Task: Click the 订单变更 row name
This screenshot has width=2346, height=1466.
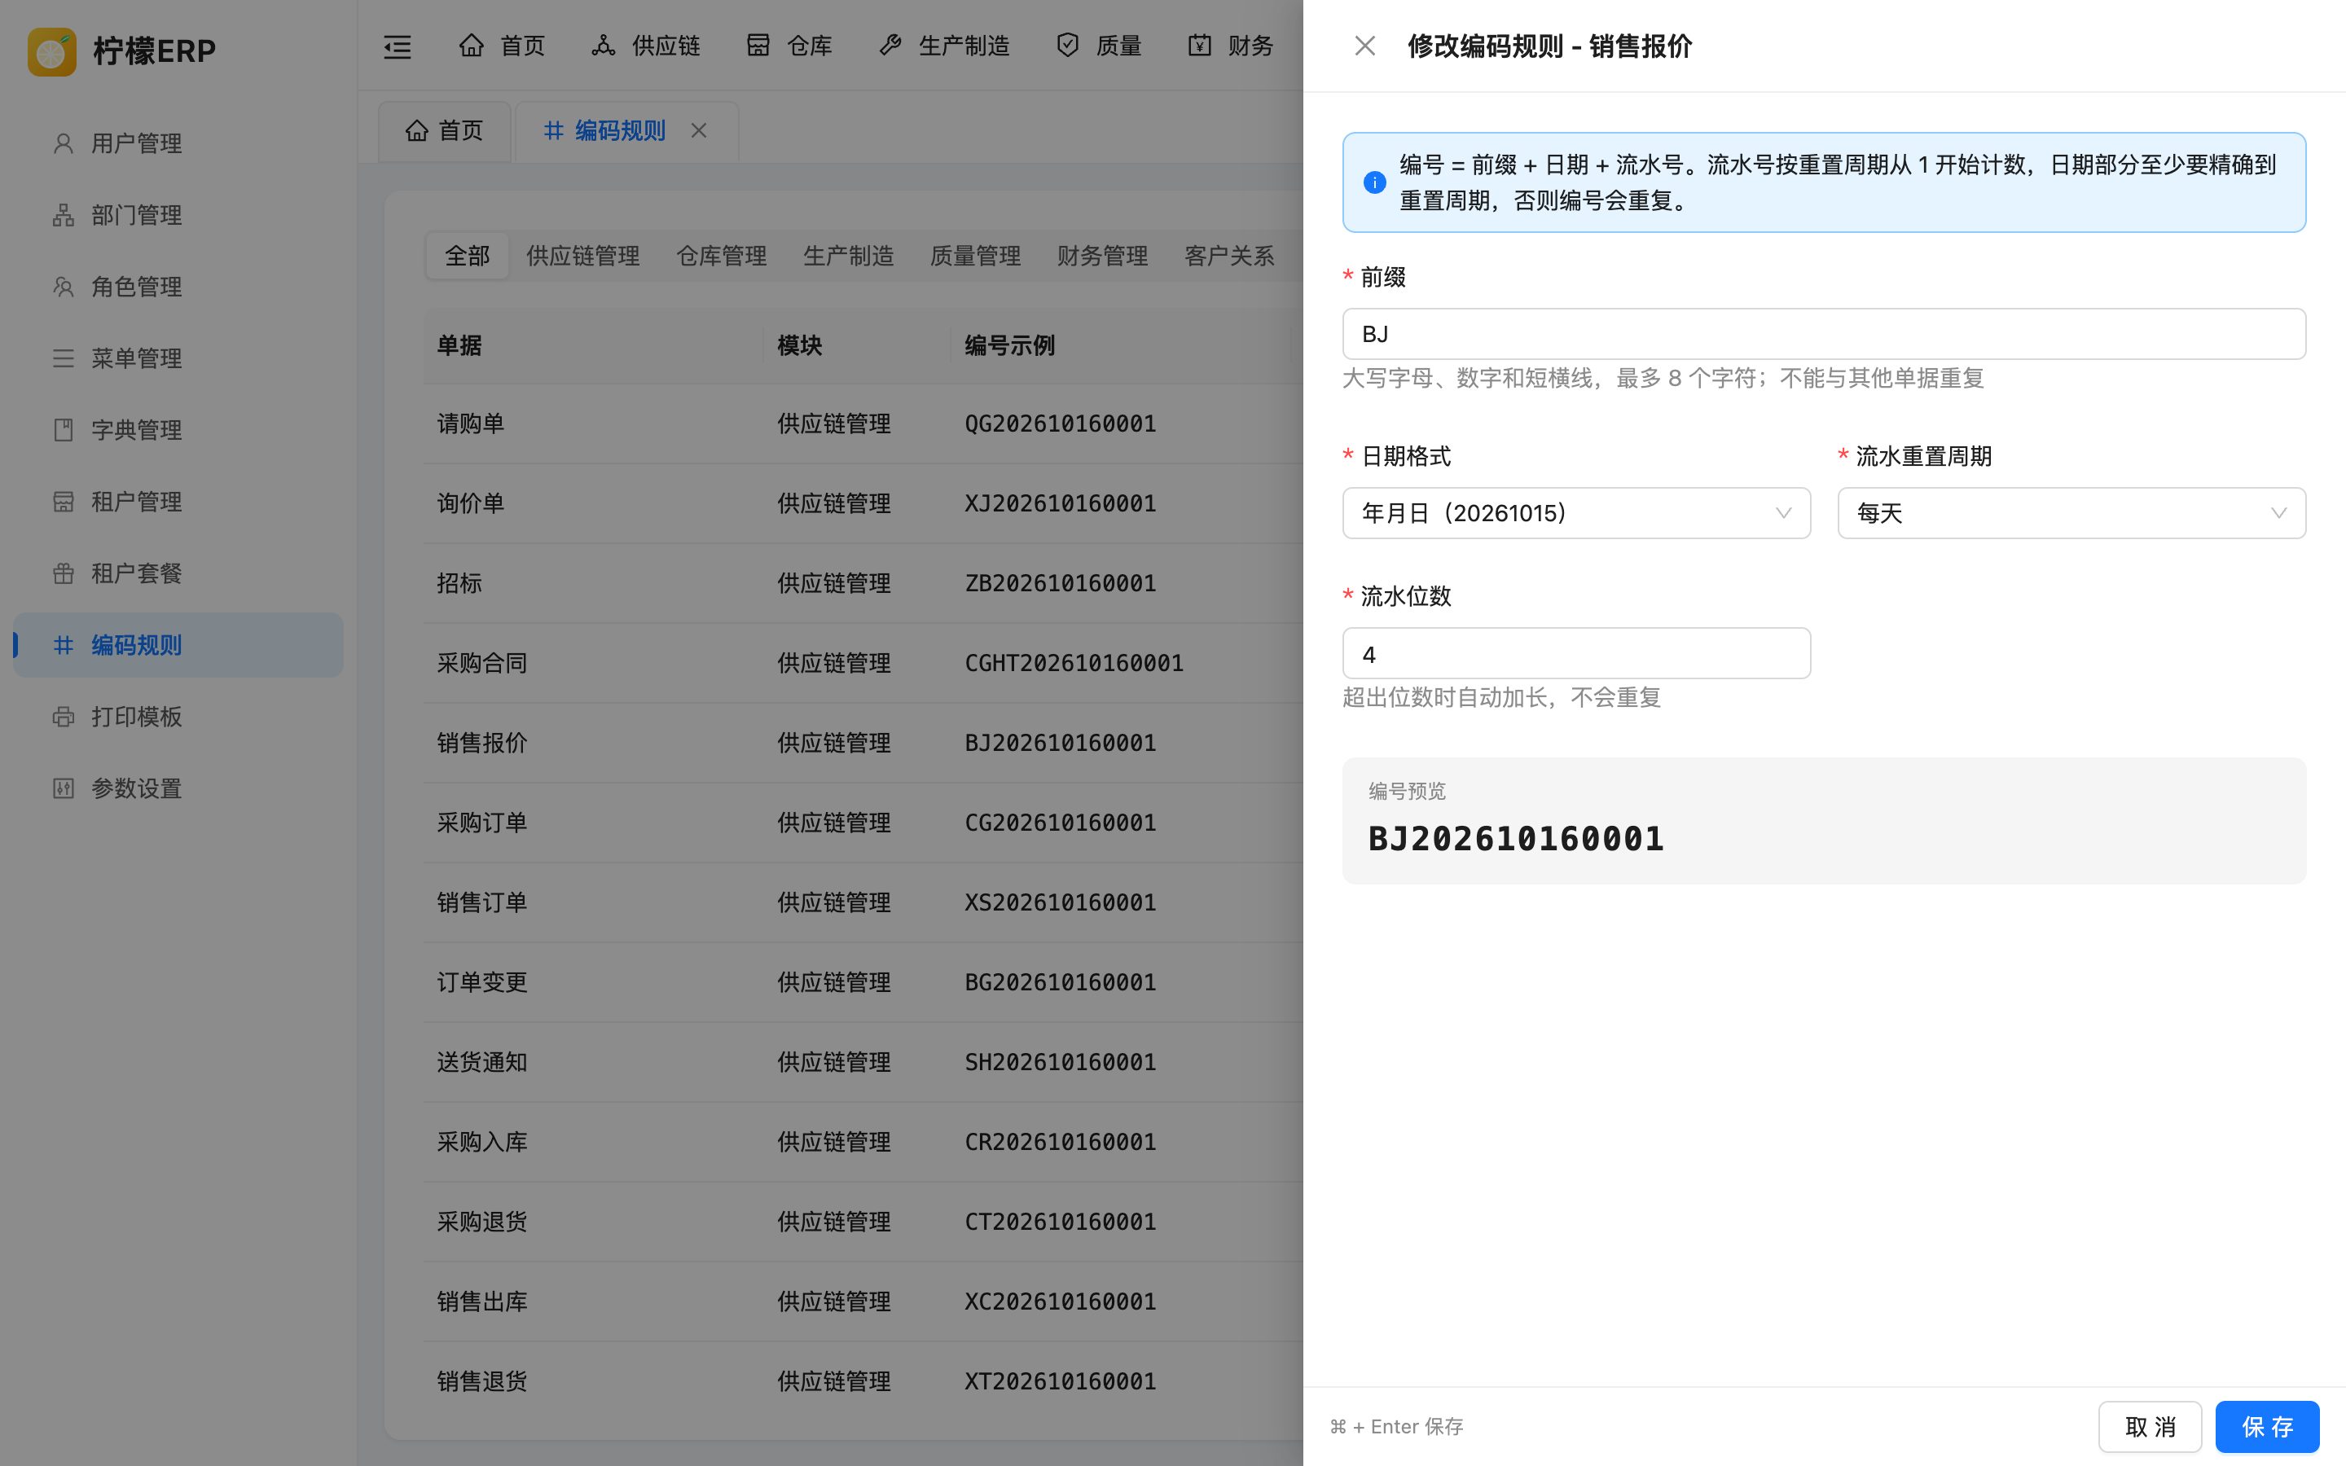Action: tap(481, 983)
